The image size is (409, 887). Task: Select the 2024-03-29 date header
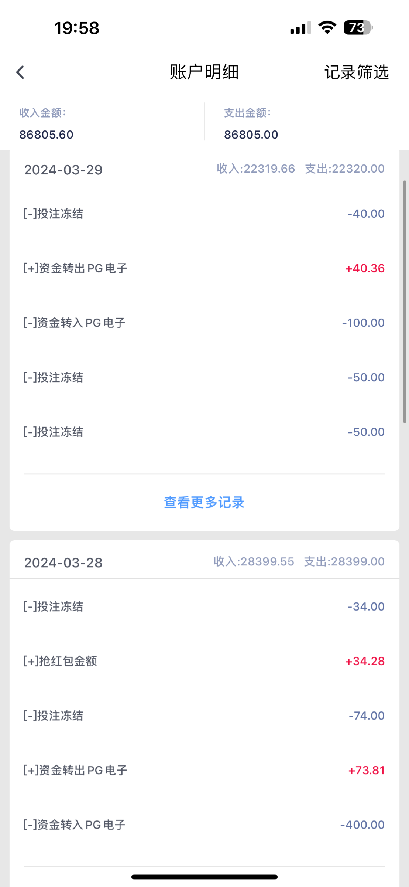point(63,170)
